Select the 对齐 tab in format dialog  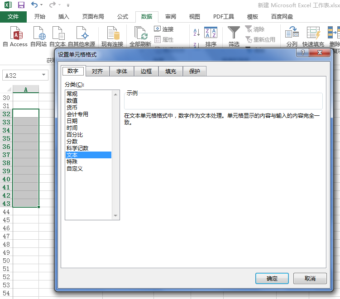[x=97, y=71]
